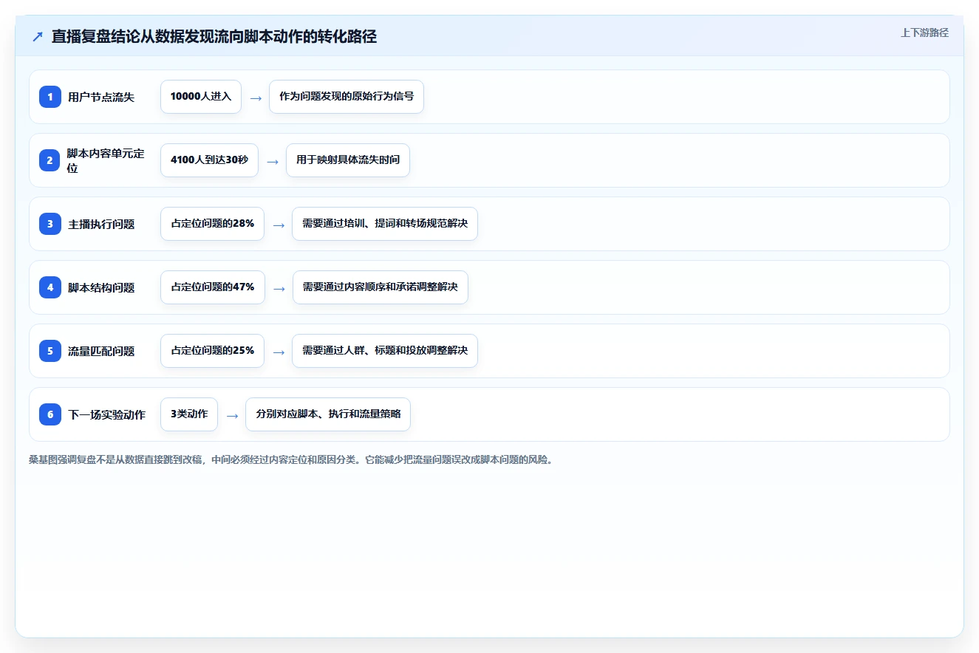This screenshot has height=653, width=979.
Task: Click the 下一场实验动作 label
Action: click(107, 414)
